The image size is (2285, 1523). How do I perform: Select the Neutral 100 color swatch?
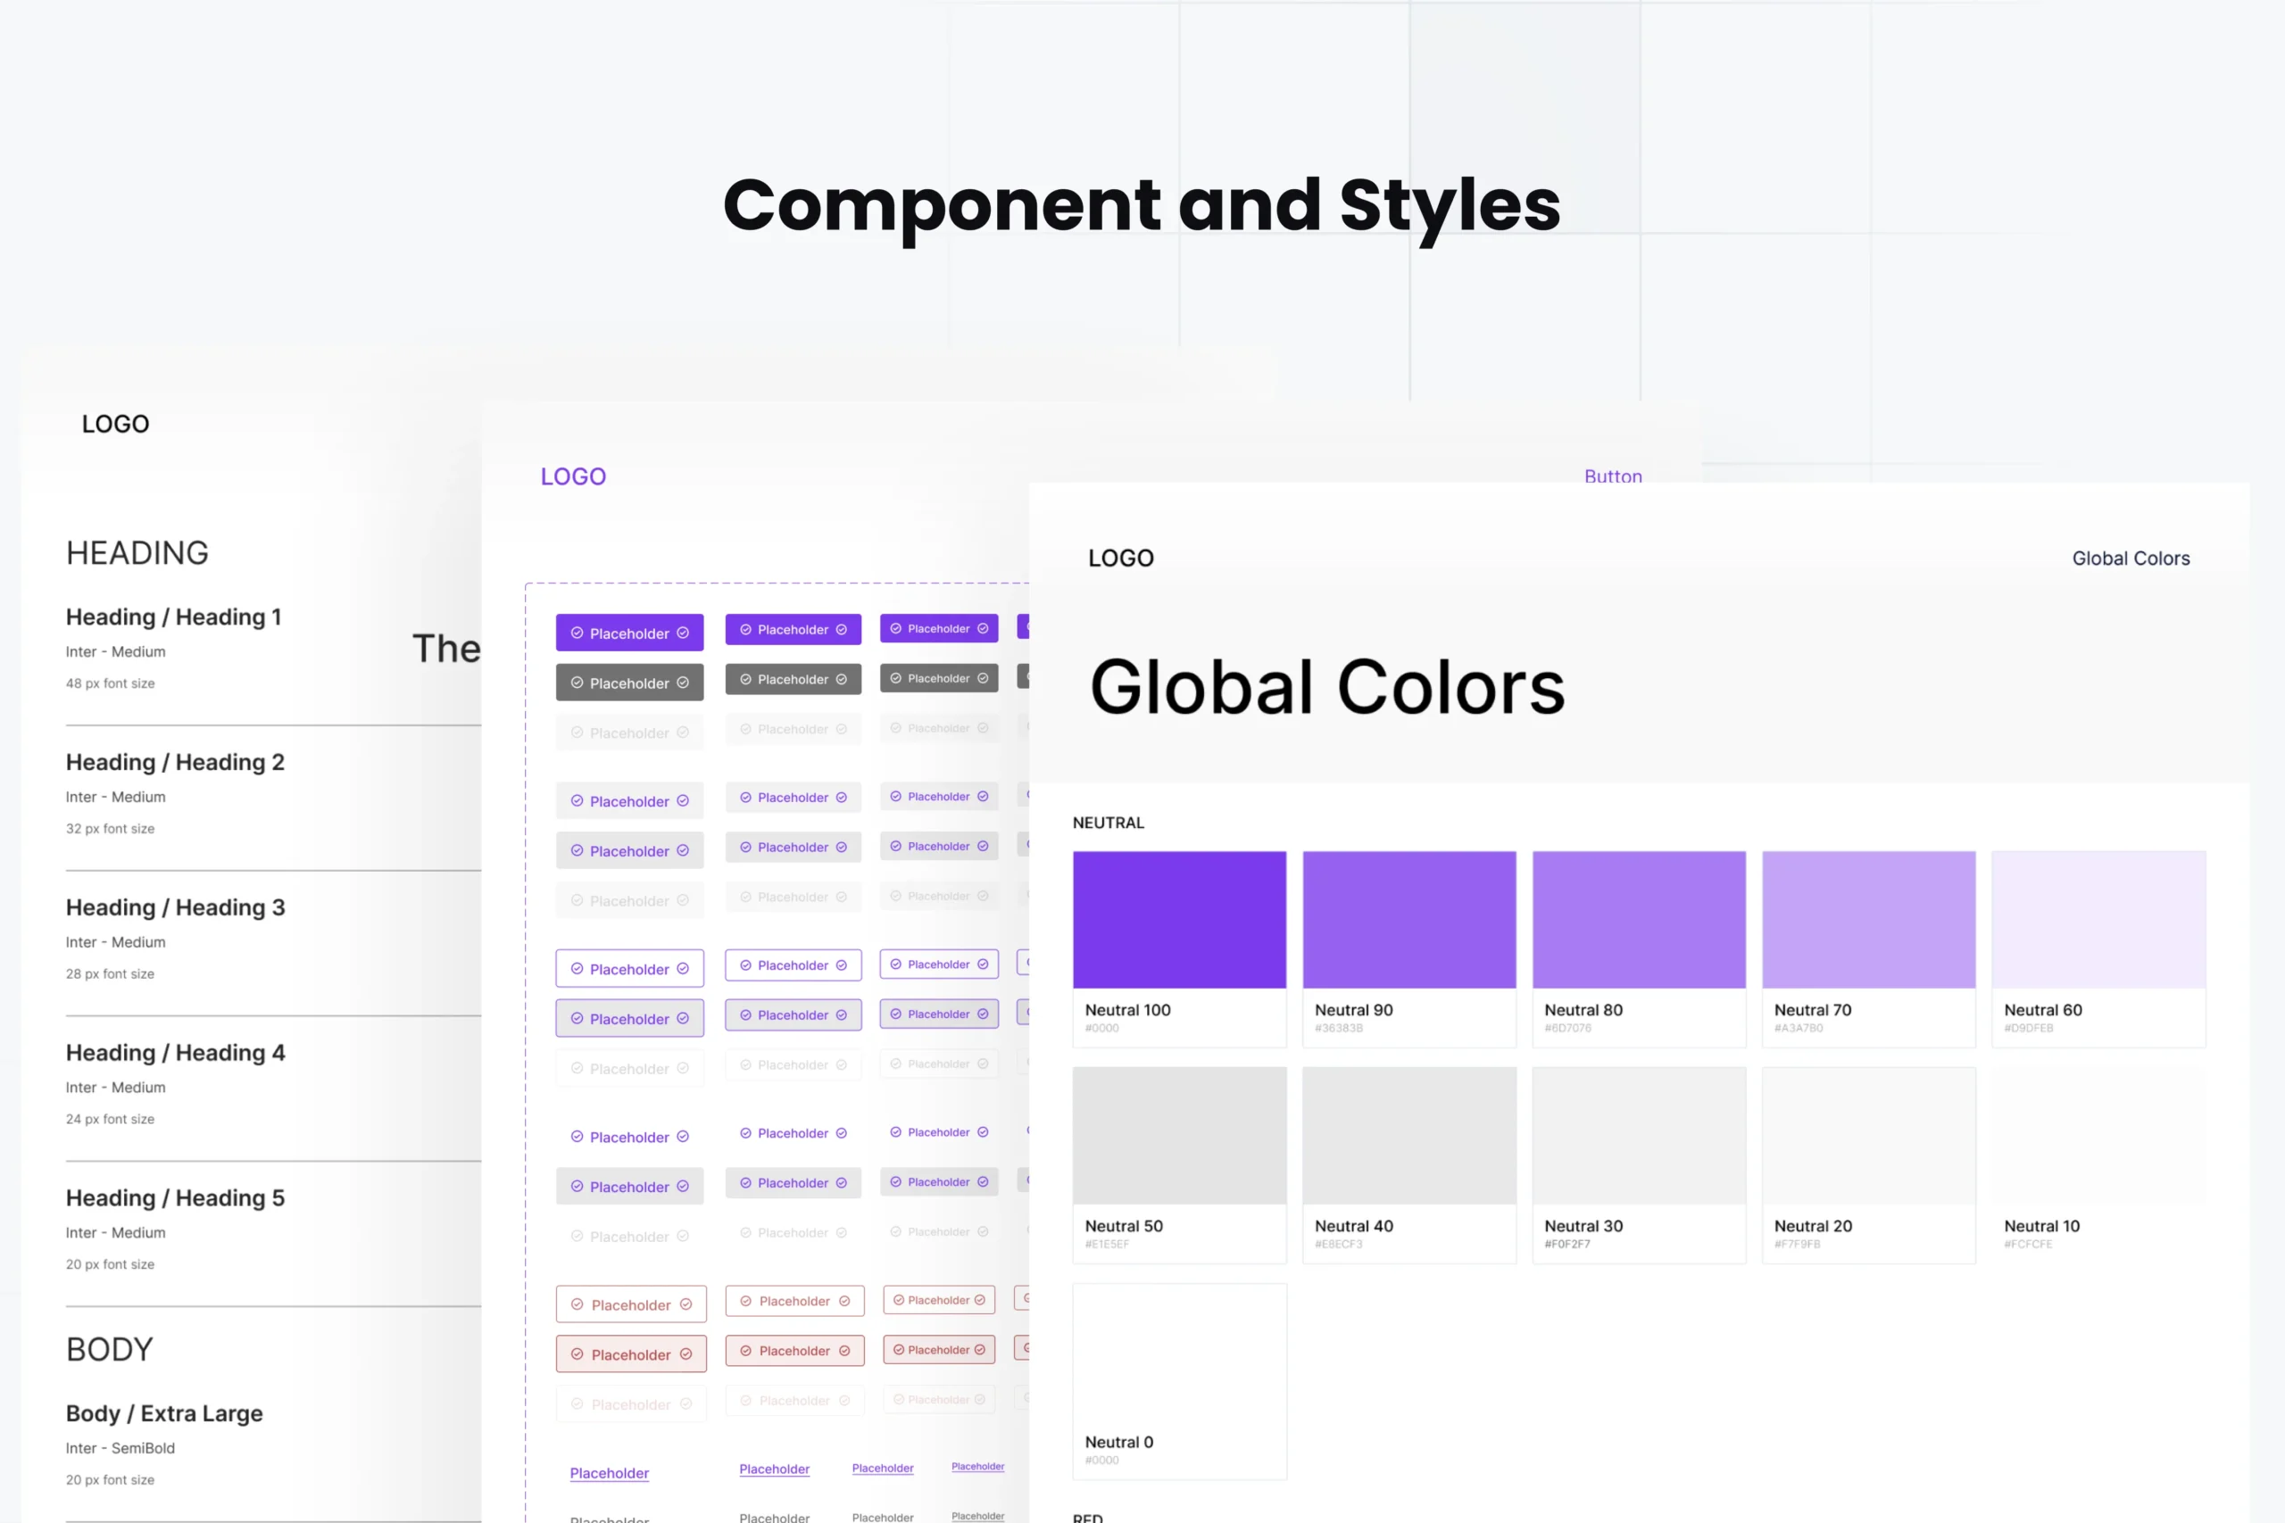click(x=1178, y=919)
